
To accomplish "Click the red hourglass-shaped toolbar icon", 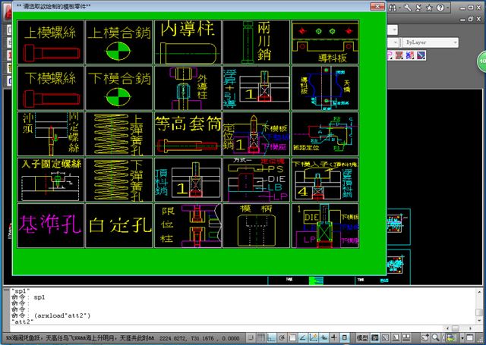I will coord(399,55).
